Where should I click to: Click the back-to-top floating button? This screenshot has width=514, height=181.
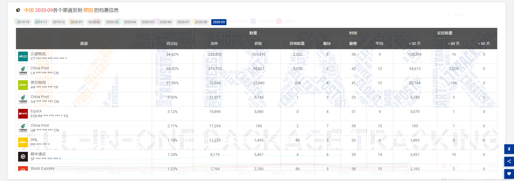tap(509, 149)
